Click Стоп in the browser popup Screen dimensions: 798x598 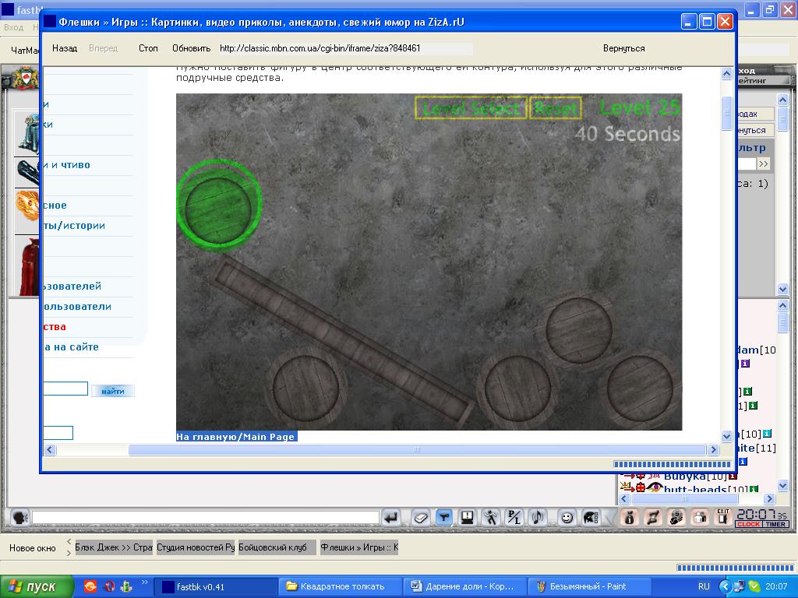148,48
